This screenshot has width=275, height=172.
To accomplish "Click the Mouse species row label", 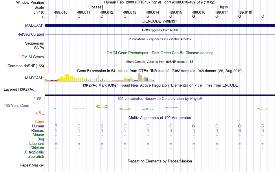I will click(38, 135).
